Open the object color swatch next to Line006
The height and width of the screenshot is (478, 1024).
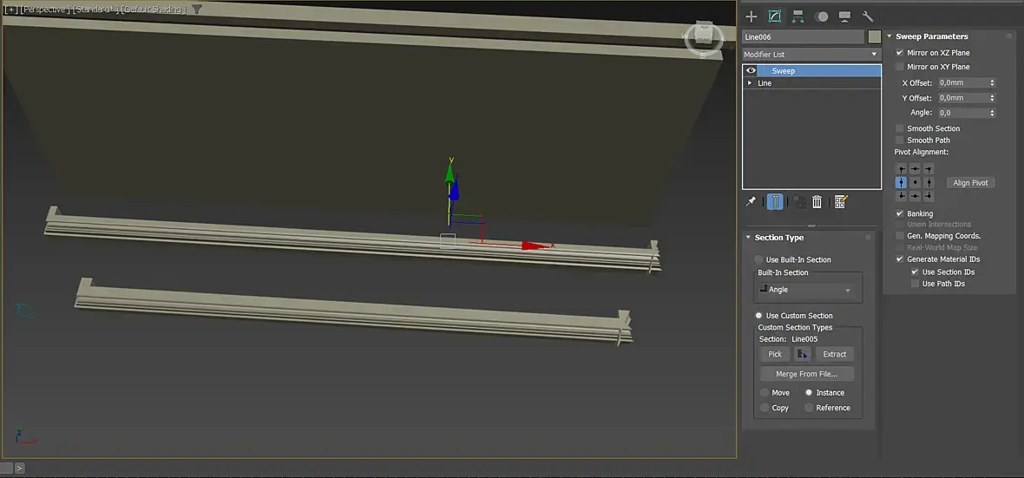tap(875, 36)
